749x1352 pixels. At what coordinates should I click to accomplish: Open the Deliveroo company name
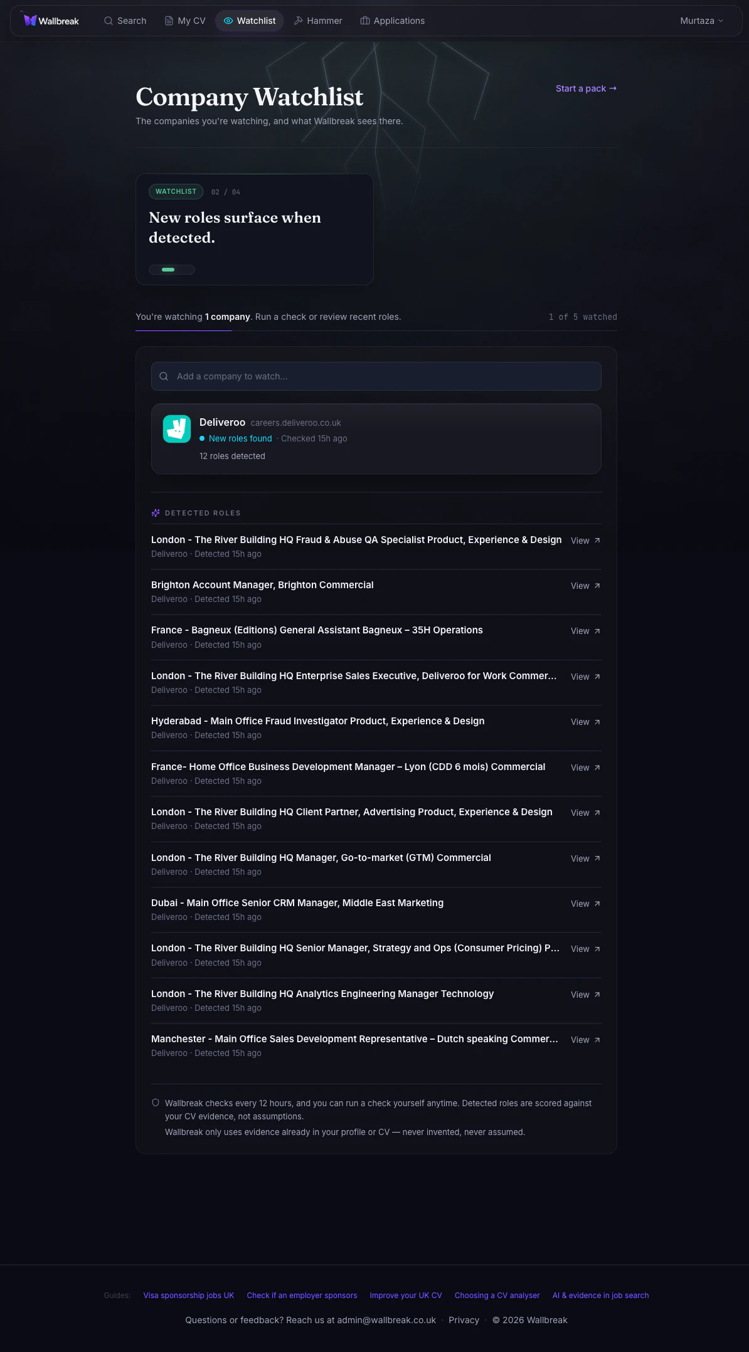click(x=222, y=422)
